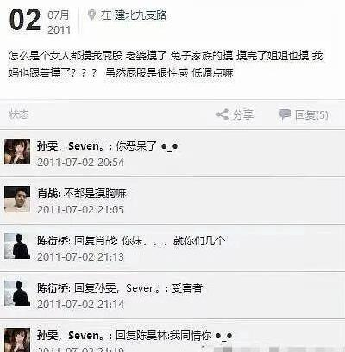Open username 陈衍桥 in 回复肖战 comment
Image resolution: width=345 pixels, height=352 pixels.
pos(53,241)
